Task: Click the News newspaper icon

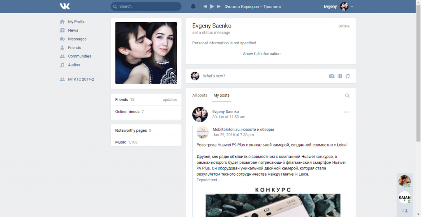Action: (62, 30)
